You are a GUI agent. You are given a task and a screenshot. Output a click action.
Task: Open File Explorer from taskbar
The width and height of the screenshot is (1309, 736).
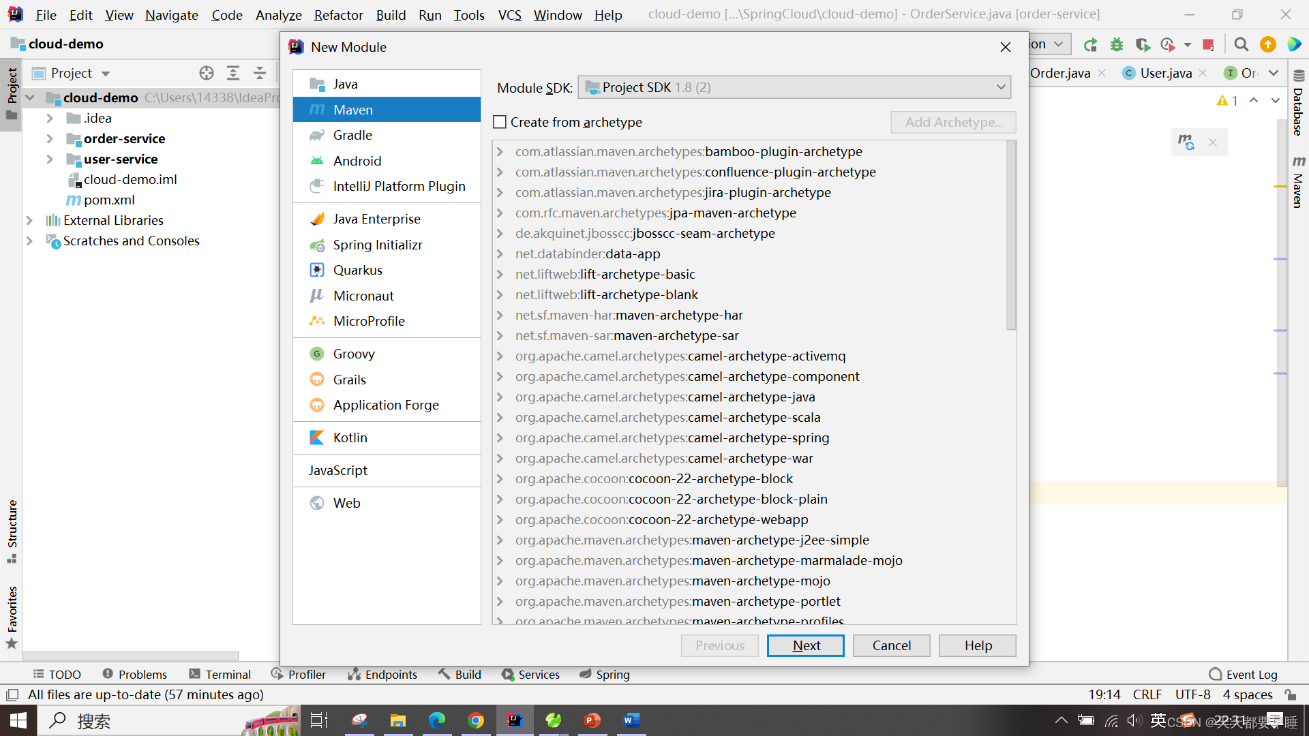coord(397,720)
